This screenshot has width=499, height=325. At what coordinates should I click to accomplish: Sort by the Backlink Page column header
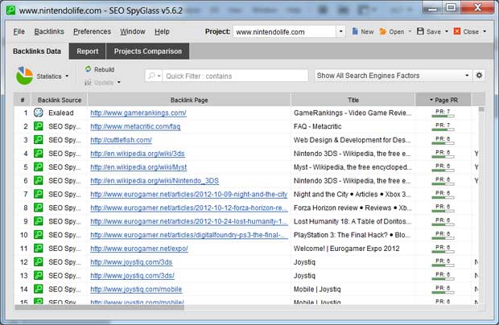click(189, 101)
